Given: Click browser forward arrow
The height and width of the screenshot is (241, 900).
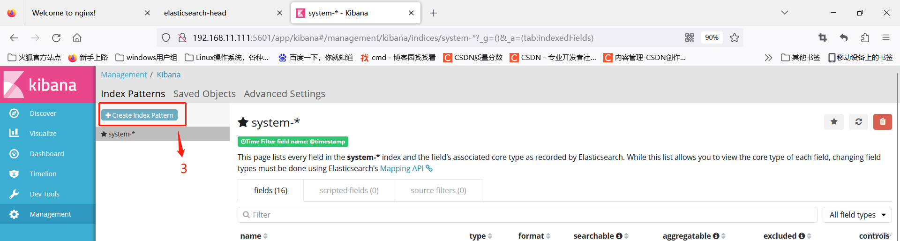Looking at the screenshot, I should click(35, 38).
